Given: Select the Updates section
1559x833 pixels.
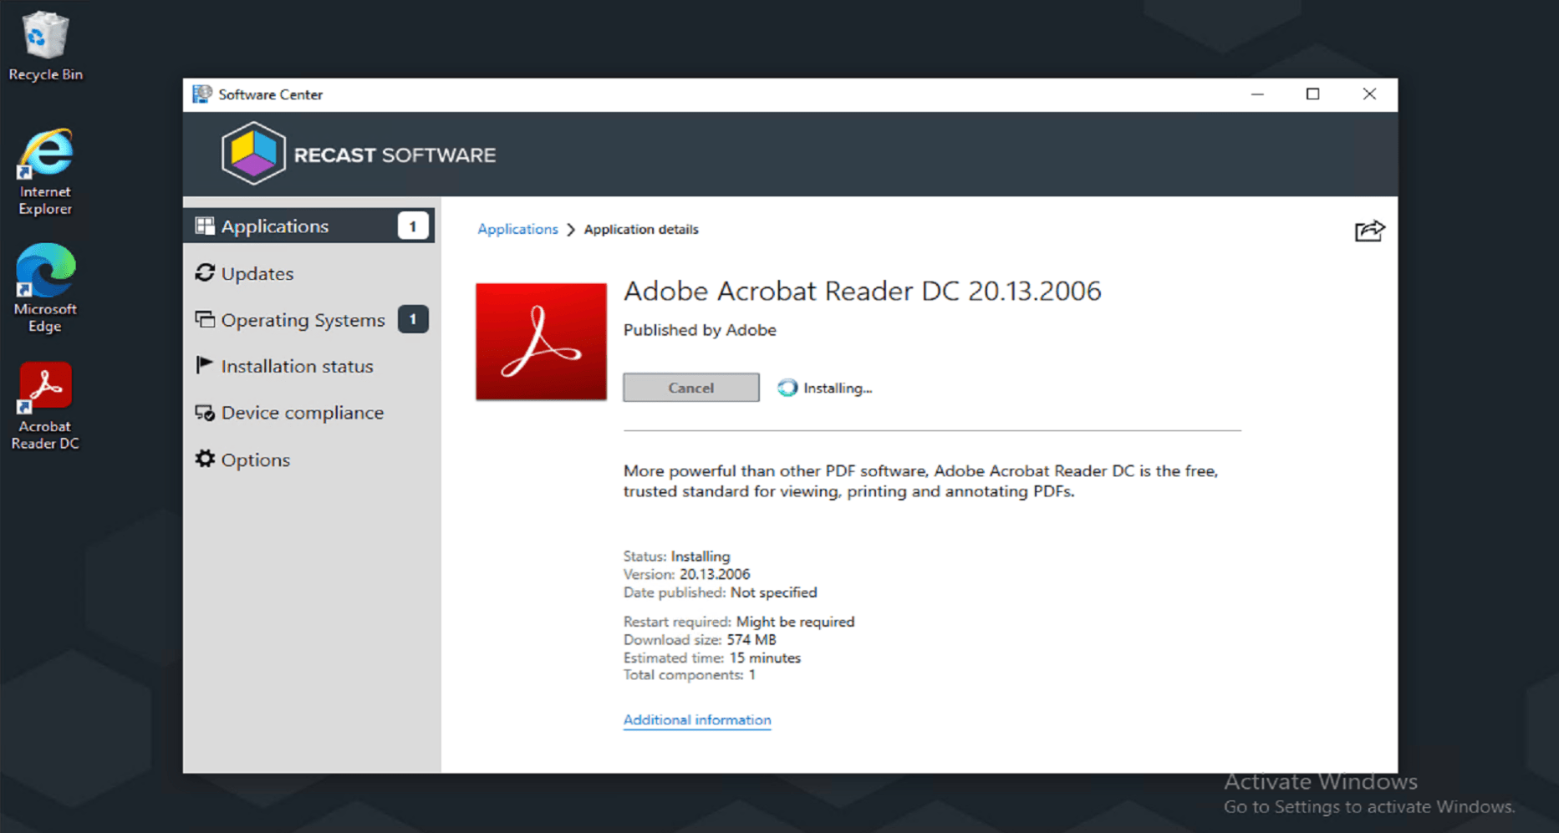Looking at the screenshot, I should [257, 273].
